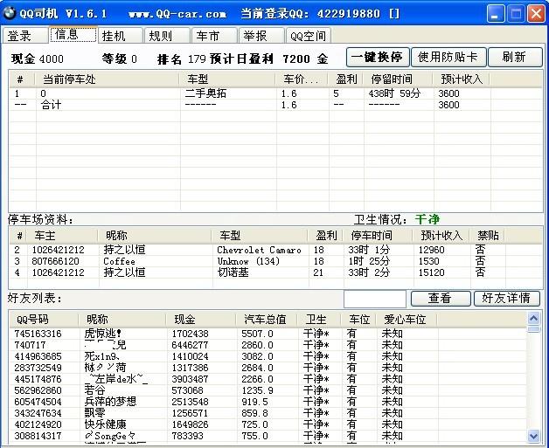Open the 举报 tab
This screenshot has width=549, height=448.
pyautogui.click(x=261, y=35)
